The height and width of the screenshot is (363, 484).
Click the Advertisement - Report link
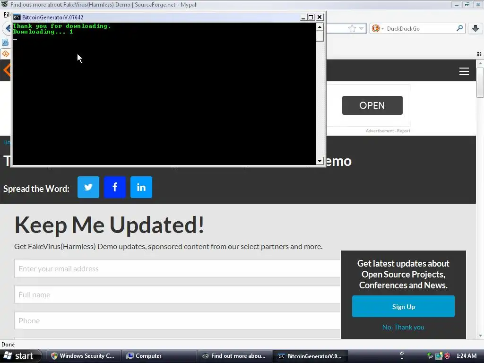(x=388, y=131)
